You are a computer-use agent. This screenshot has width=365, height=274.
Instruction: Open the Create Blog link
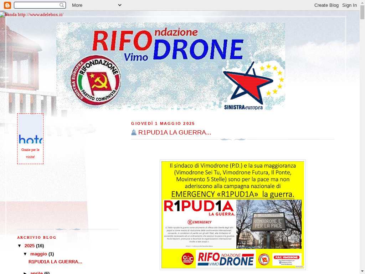point(327,5)
